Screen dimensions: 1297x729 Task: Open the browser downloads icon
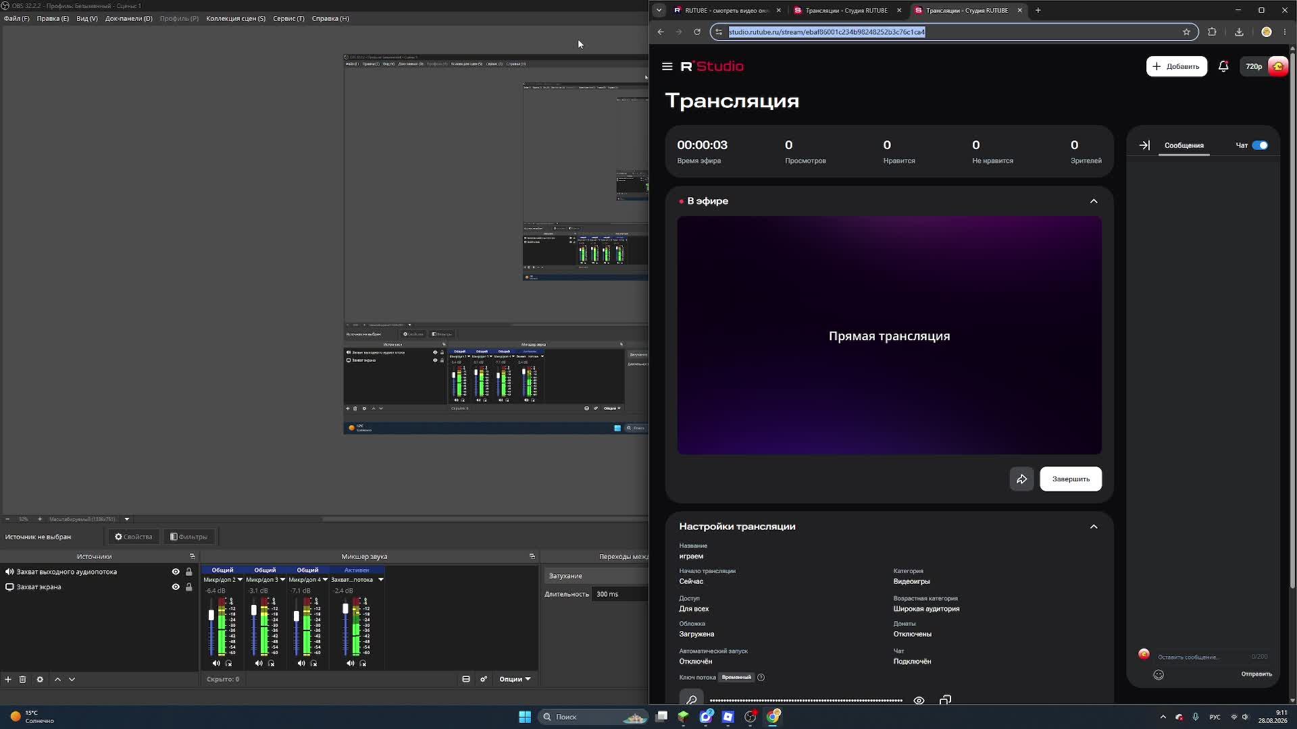tap(1239, 32)
